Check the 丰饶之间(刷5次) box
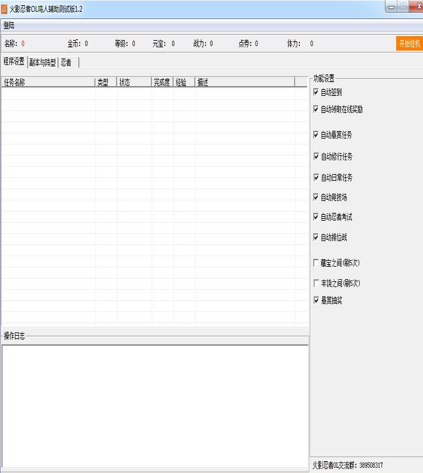The height and width of the screenshot is (473, 423). [x=316, y=283]
